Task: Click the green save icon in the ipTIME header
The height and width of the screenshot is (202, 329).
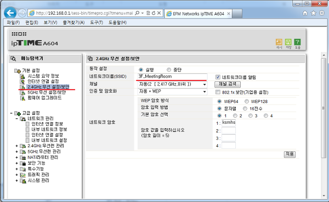Action: coord(288,42)
